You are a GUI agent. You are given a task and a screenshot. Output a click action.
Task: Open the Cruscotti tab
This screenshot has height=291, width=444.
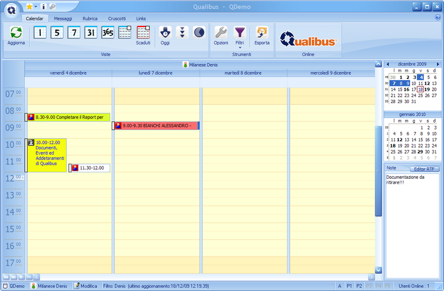coord(117,18)
